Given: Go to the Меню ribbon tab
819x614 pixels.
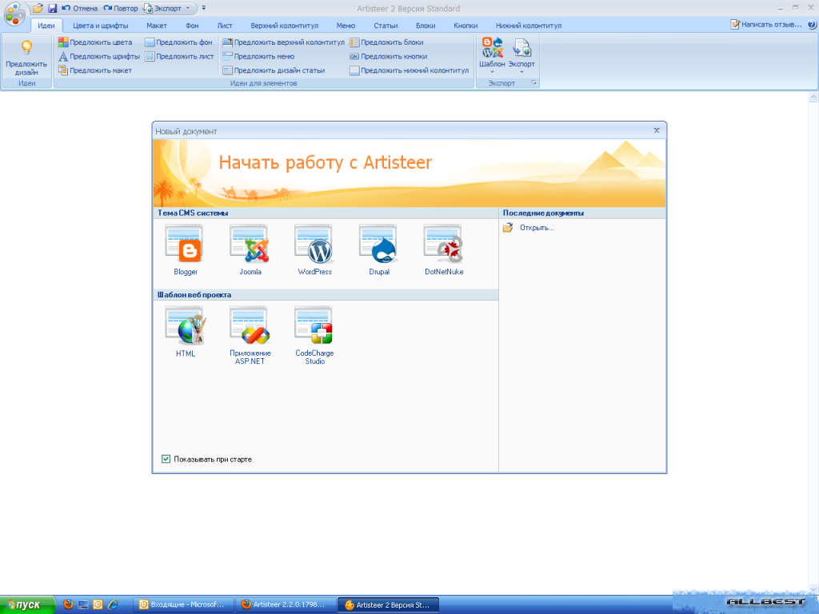Looking at the screenshot, I should point(346,26).
